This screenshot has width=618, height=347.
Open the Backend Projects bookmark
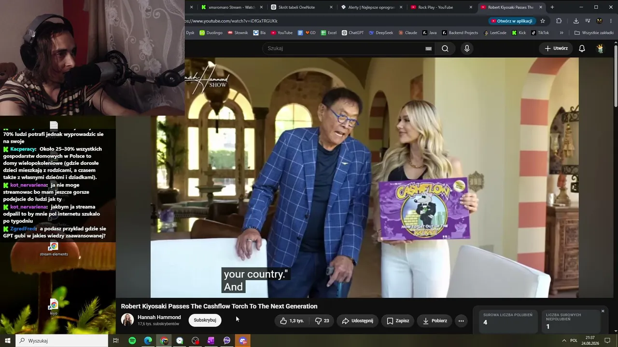pos(460,33)
